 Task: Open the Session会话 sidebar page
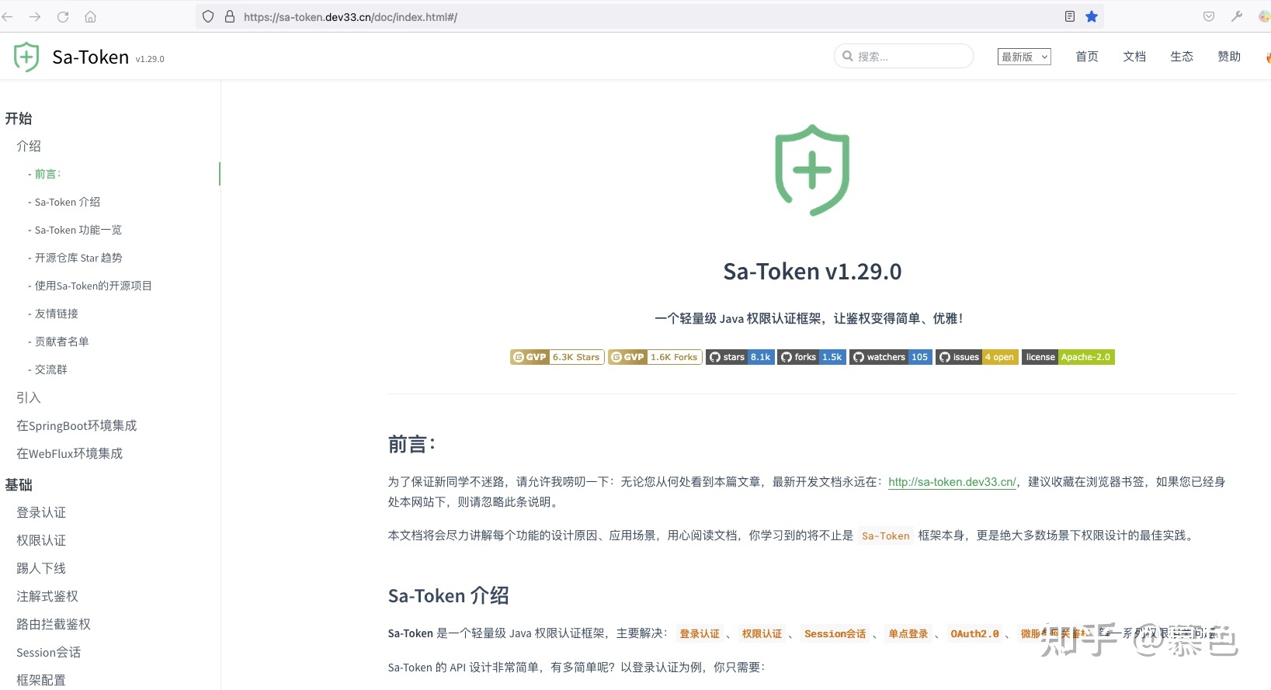click(x=48, y=652)
